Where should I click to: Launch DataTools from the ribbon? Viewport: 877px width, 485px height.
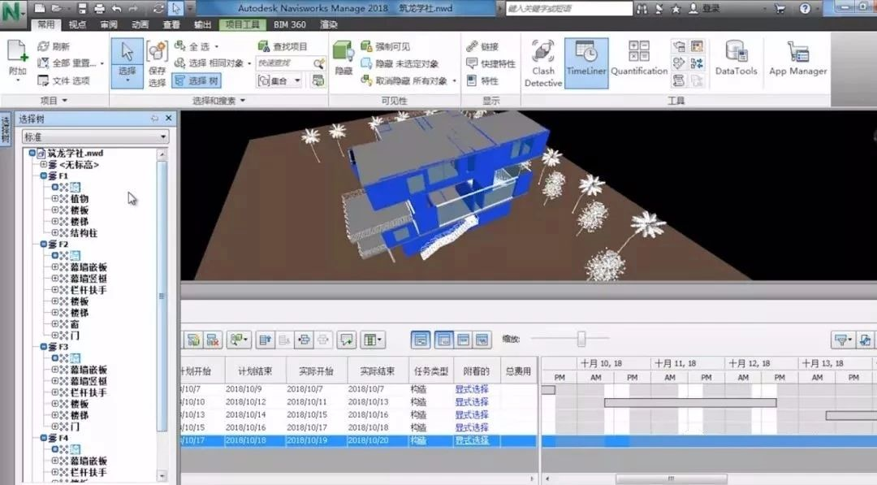(736, 58)
